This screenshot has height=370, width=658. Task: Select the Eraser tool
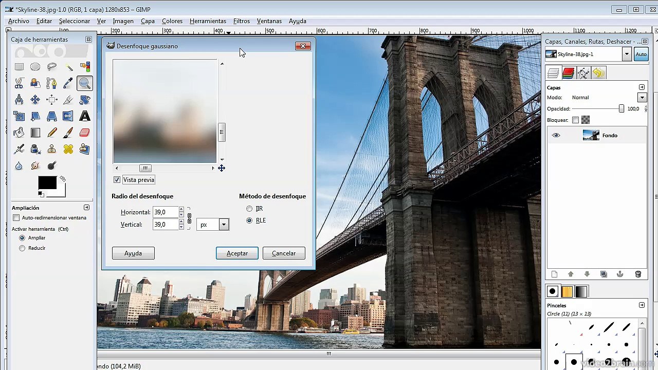point(84,133)
